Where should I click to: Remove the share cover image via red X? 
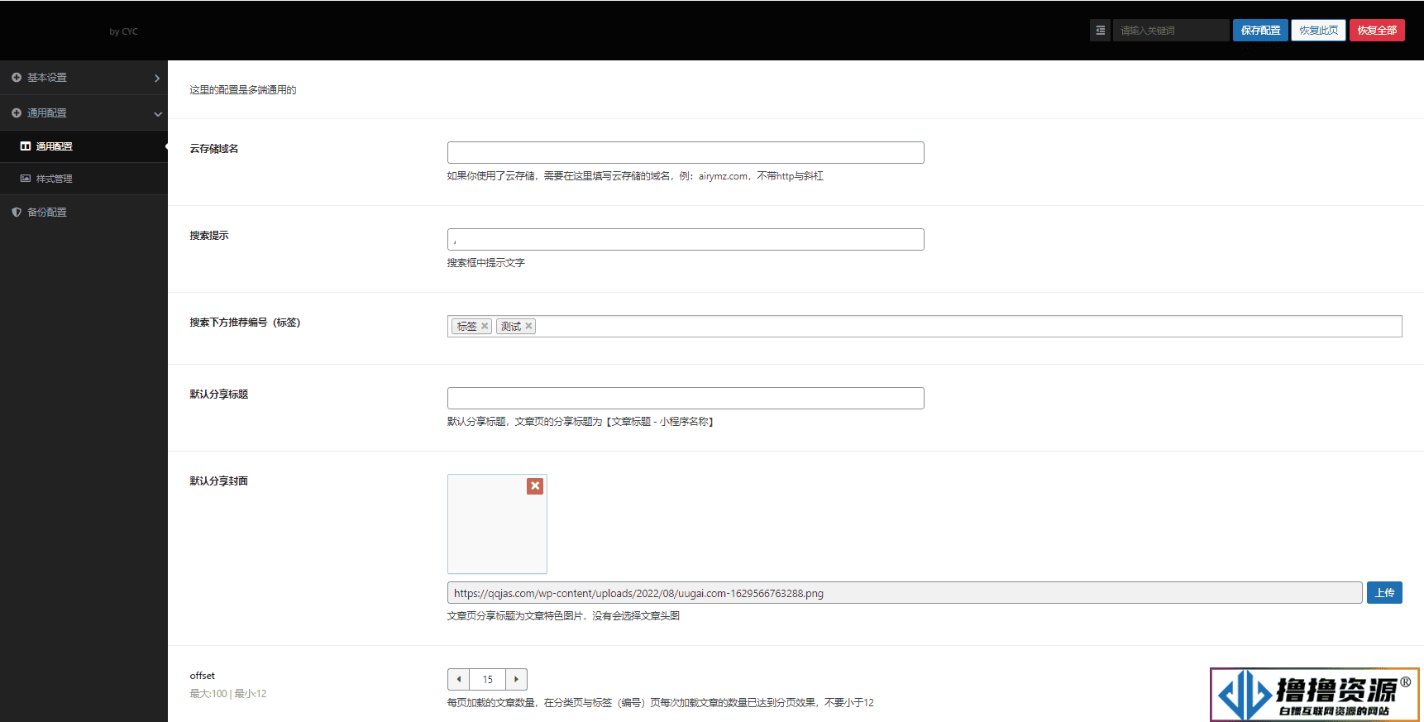point(535,486)
